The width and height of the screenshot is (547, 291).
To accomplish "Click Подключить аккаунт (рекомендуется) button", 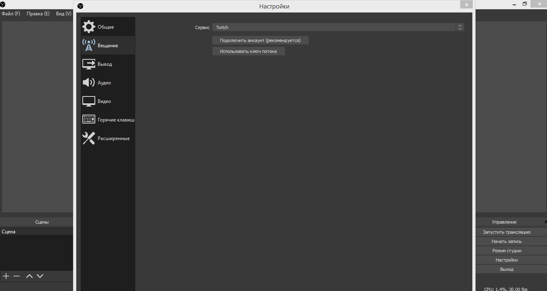I will (x=260, y=40).
